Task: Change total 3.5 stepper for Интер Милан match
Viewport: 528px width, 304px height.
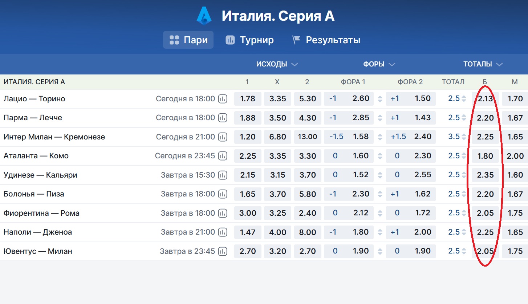Action: pyautogui.click(x=464, y=137)
